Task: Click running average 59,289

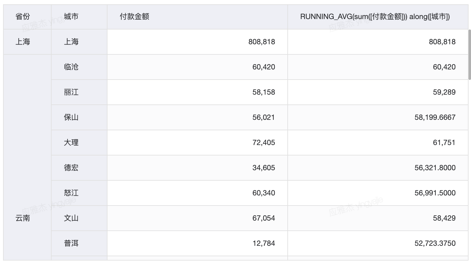Action: [x=378, y=92]
